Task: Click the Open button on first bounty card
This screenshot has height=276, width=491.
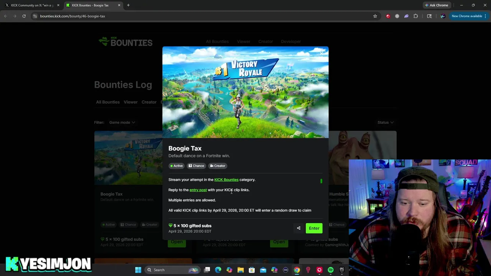Action: (x=177, y=242)
